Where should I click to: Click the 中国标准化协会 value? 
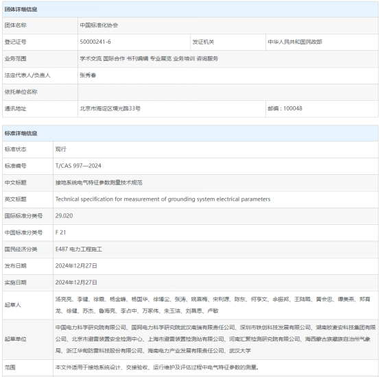click(99, 25)
